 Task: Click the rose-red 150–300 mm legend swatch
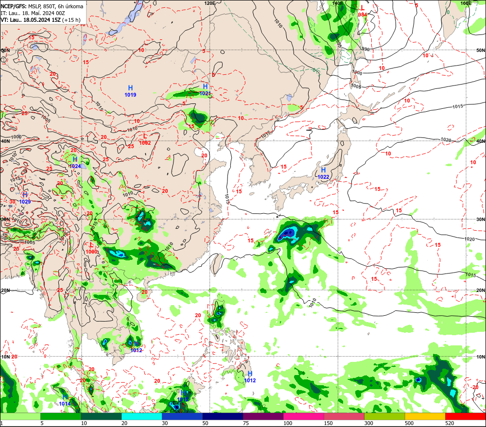(344, 416)
